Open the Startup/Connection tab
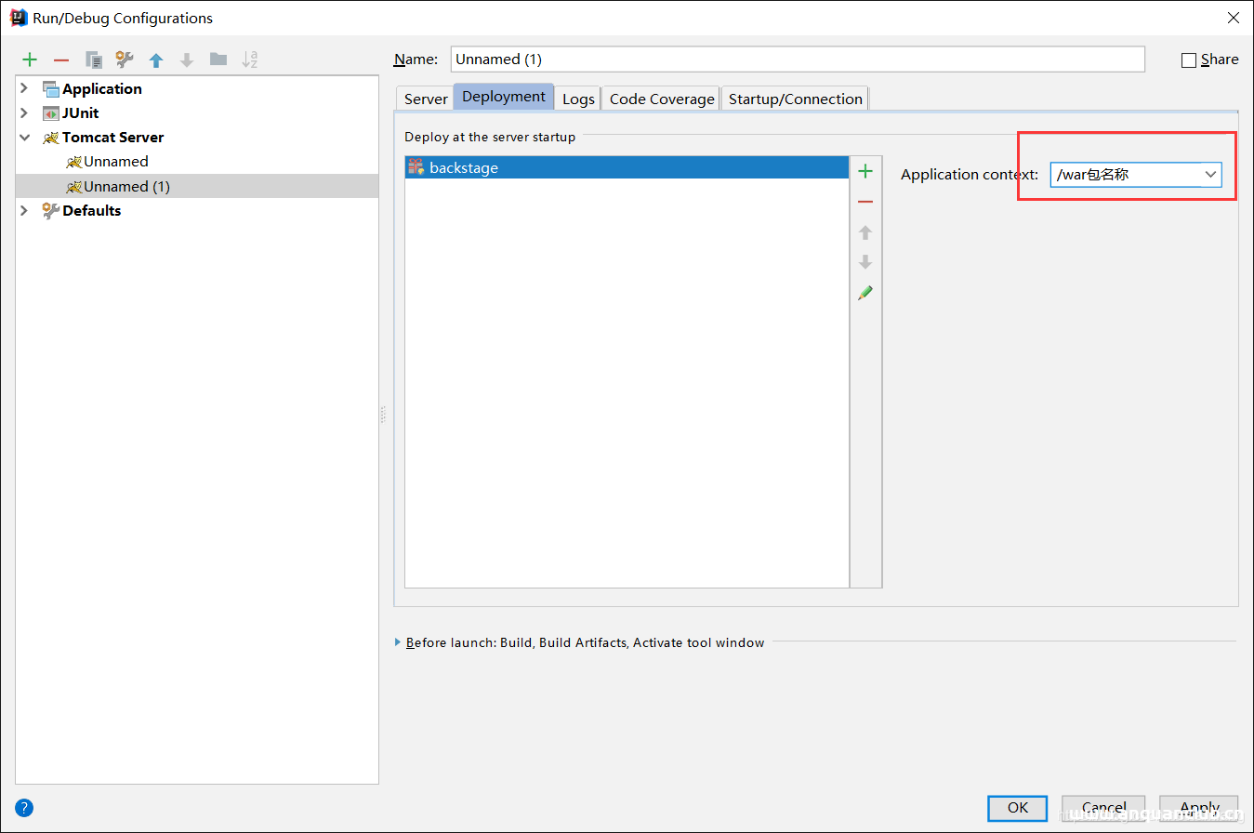 click(795, 99)
